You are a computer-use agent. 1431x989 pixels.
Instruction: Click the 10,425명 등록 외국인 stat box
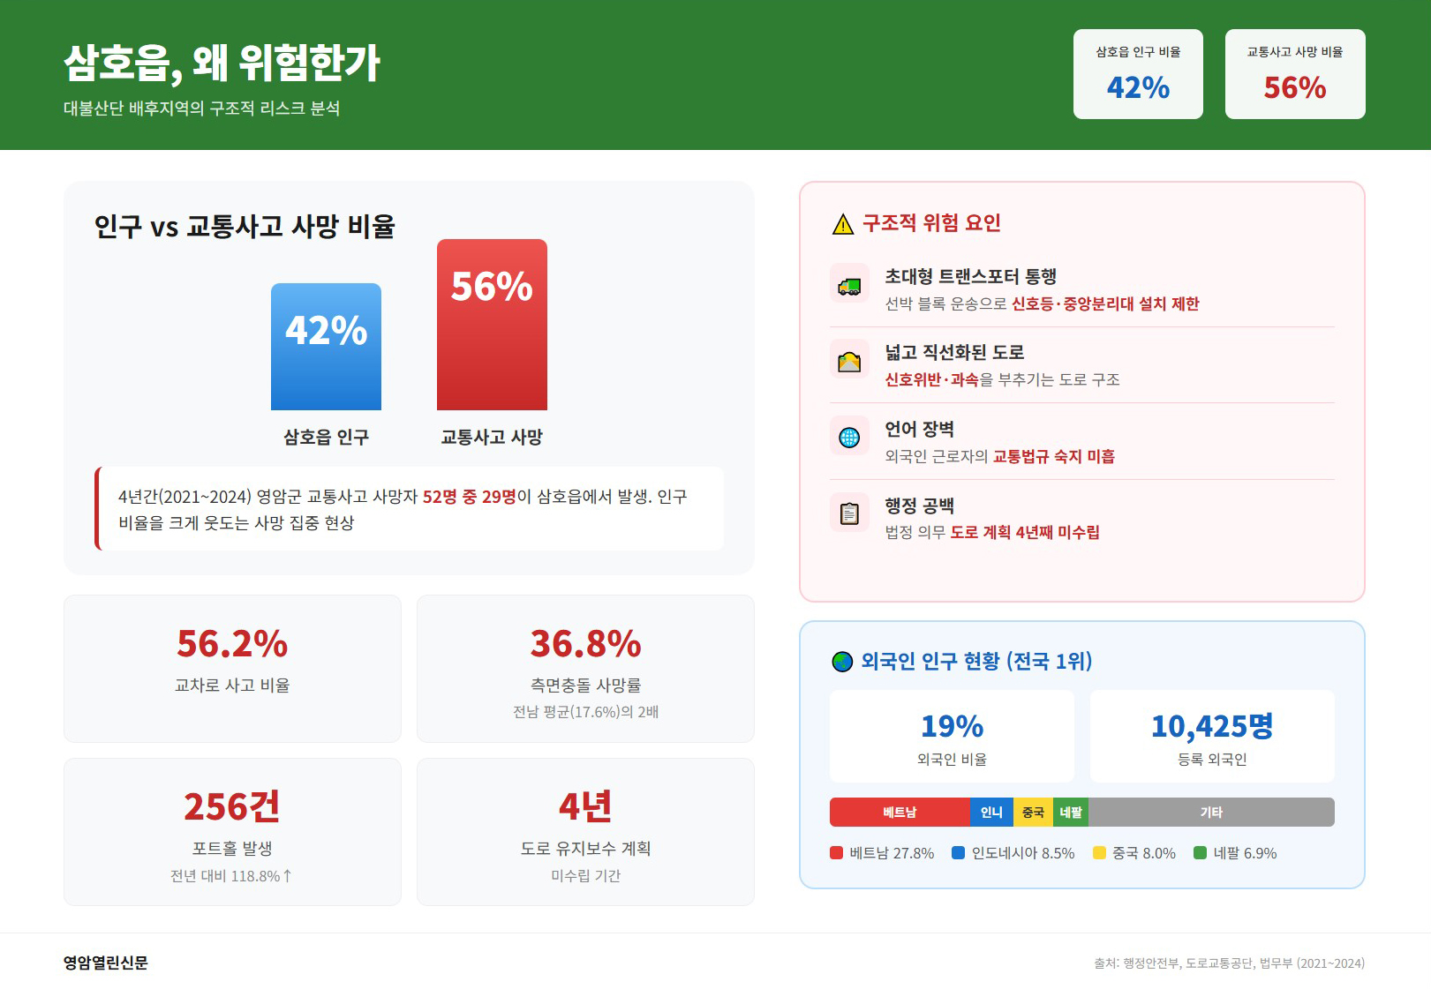coord(1211,736)
